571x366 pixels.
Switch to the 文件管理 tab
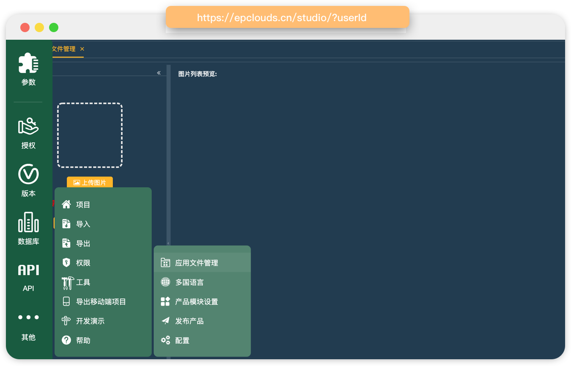64,49
